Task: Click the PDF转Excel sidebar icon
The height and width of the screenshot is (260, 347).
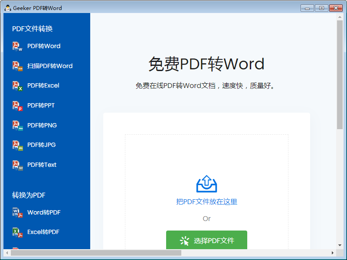Action: pyautogui.click(x=17, y=85)
